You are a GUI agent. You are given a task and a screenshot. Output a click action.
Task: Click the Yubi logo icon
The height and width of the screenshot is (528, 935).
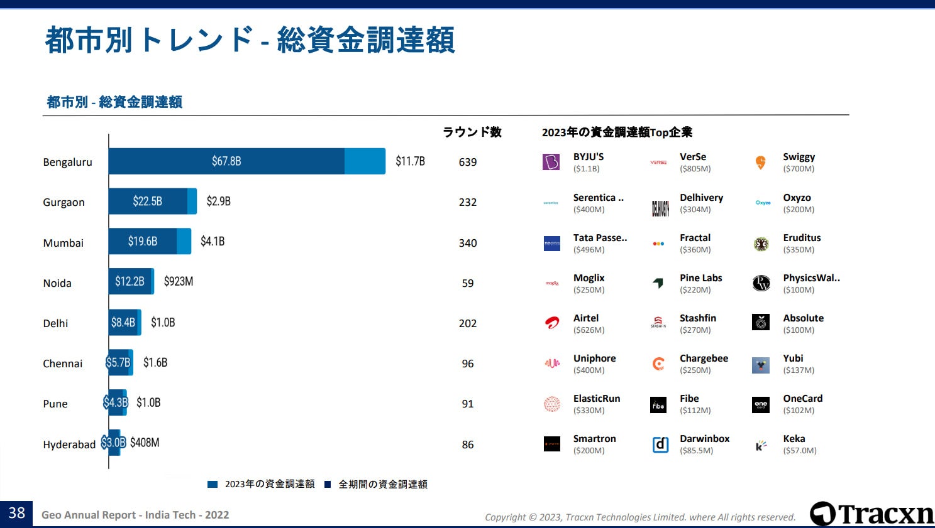(761, 365)
